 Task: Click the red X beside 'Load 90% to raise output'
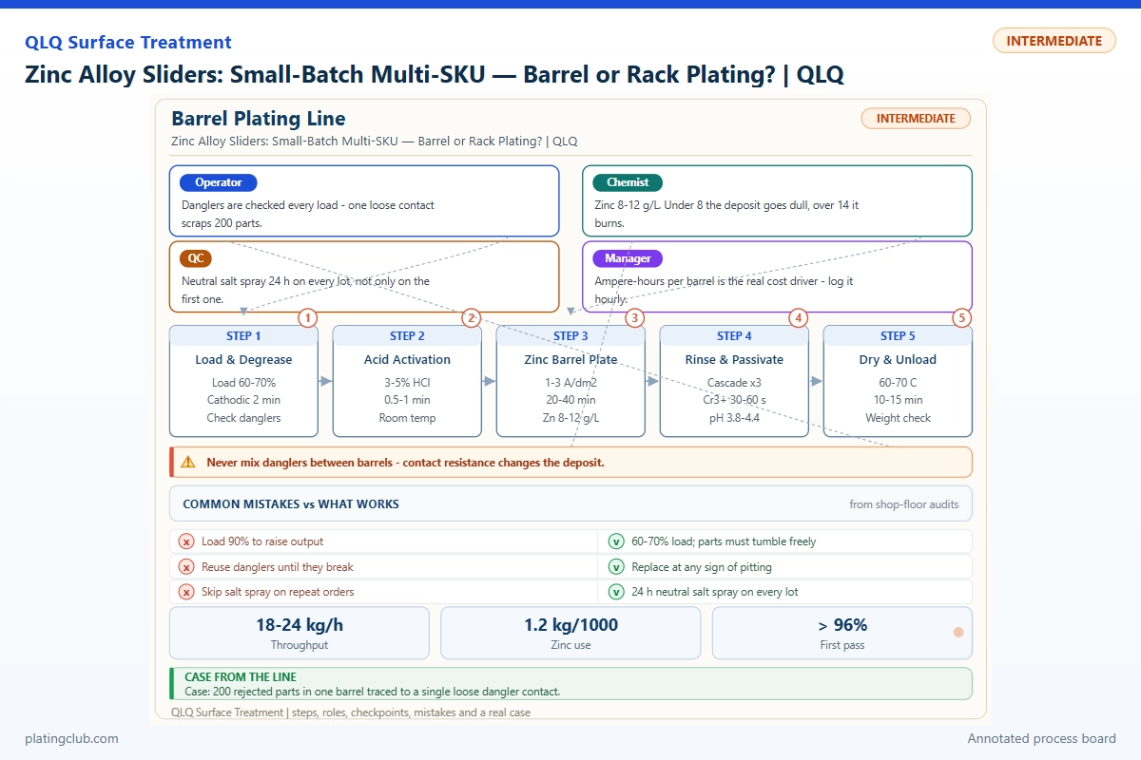pyautogui.click(x=187, y=541)
